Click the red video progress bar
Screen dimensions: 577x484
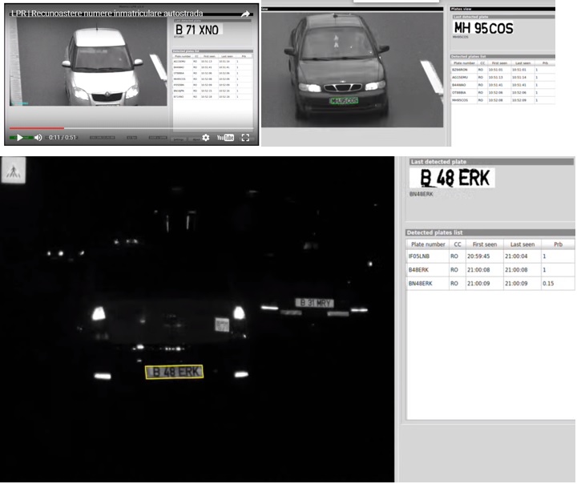coord(36,128)
